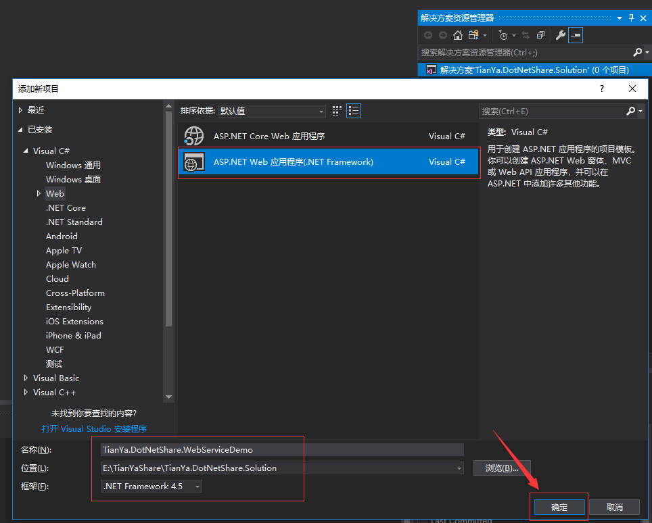652x523 pixels.
Task: Select ASP.NET Web 应用程序(.NET Framework) template
Action: 329,162
